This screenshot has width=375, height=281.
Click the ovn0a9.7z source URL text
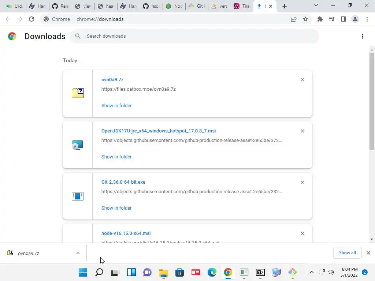click(138, 89)
